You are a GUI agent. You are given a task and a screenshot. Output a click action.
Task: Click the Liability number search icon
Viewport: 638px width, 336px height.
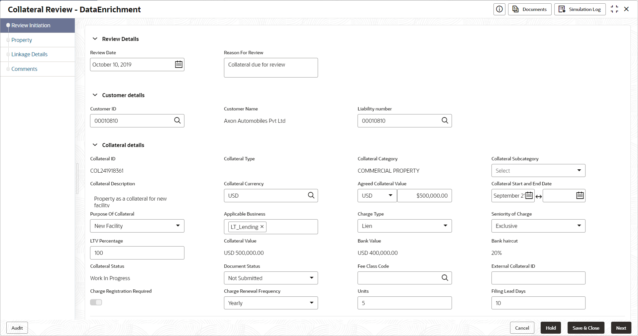tap(445, 120)
